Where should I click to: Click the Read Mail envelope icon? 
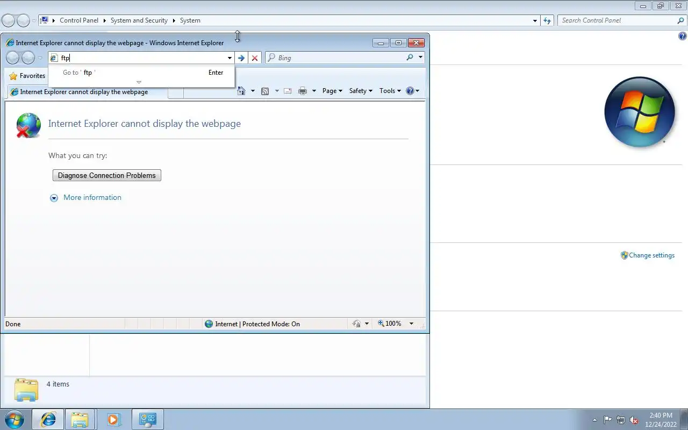click(x=288, y=91)
